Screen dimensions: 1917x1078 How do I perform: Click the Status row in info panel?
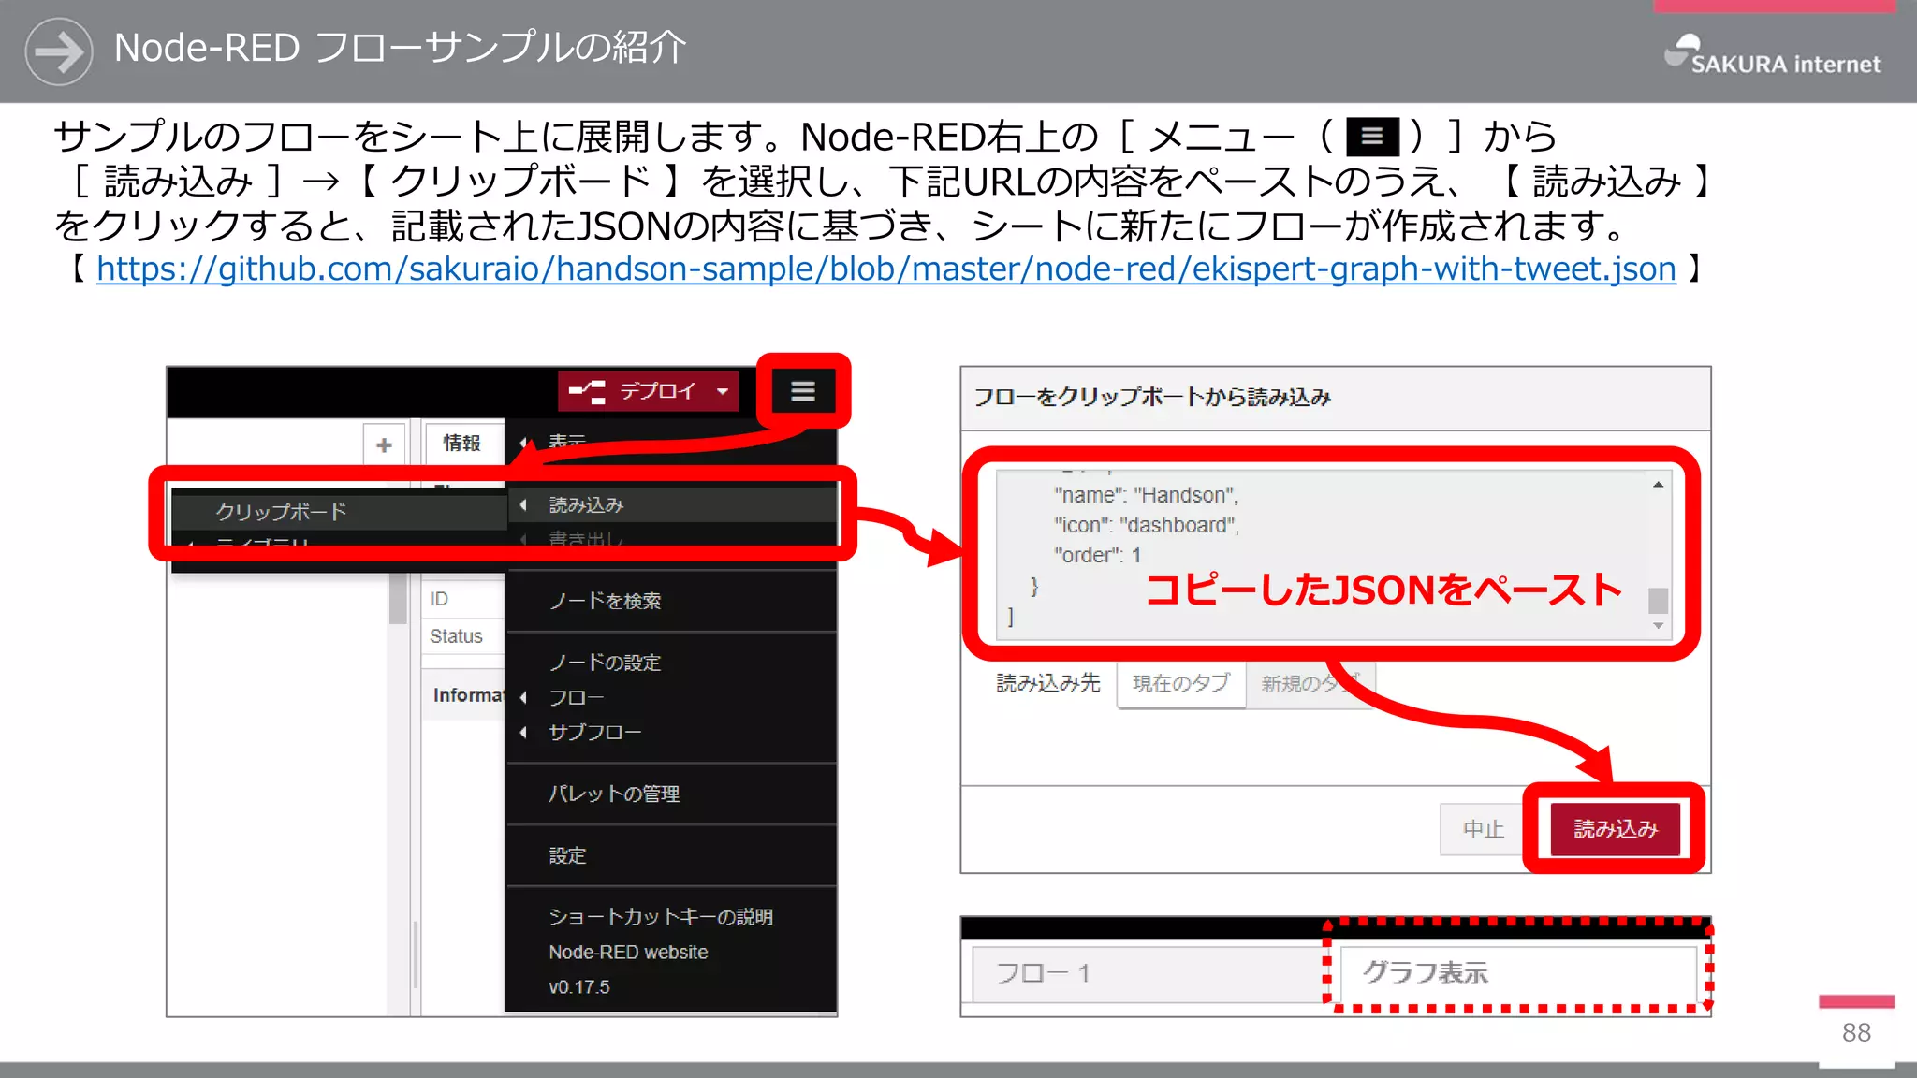click(463, 636)
